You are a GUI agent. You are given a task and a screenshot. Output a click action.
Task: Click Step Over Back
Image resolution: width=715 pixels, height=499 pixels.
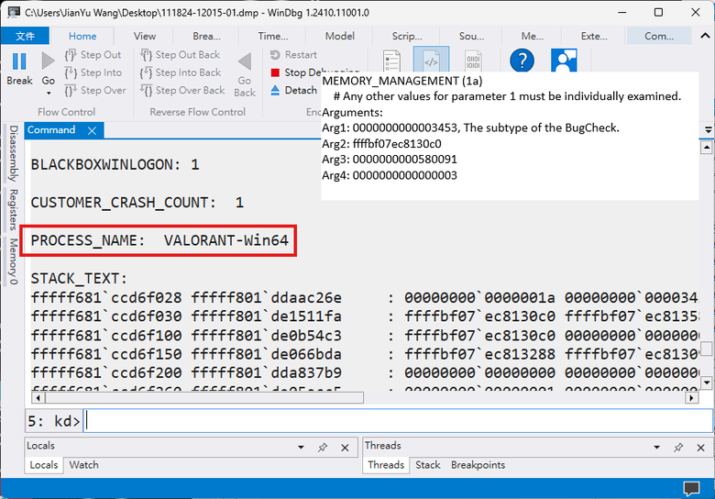point(181,90)
